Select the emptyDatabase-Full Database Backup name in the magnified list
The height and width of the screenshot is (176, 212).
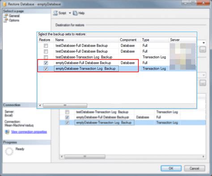pos(83,63)
